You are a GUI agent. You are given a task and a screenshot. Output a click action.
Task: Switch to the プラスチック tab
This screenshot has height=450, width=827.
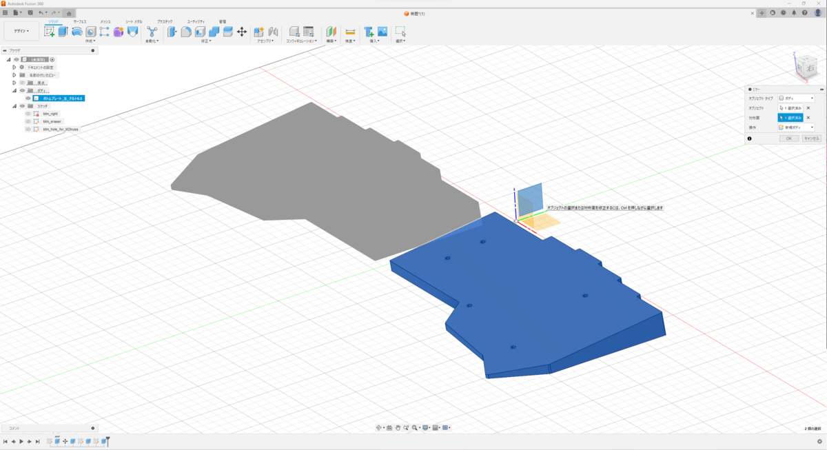165,22
